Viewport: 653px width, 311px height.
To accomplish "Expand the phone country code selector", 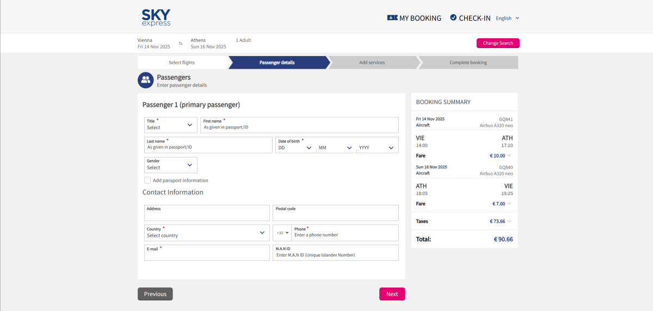I will coord(282,233).
